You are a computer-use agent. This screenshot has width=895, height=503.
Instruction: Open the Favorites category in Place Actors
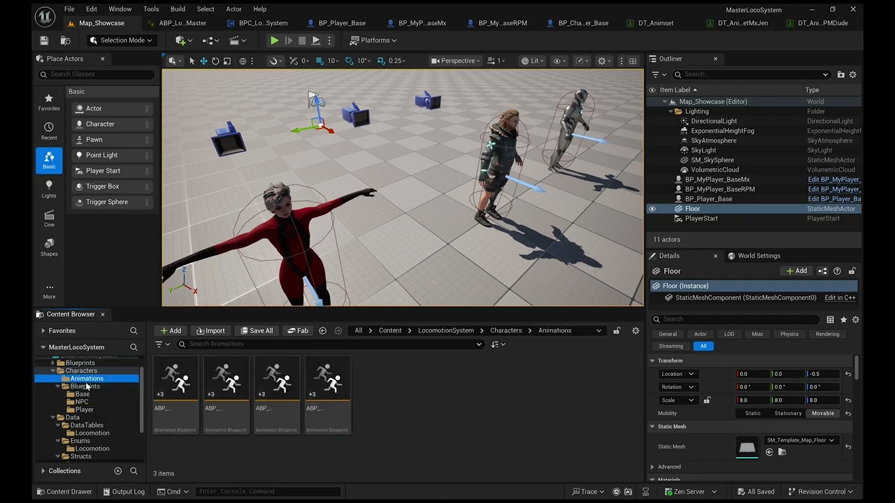[49, 102]
